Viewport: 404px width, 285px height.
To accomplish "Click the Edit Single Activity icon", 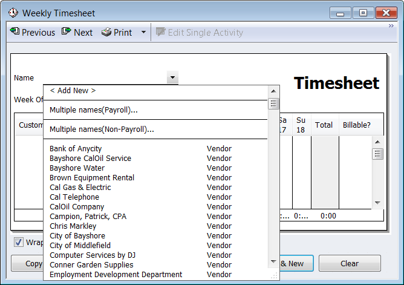I will click(x=160, y=32).
